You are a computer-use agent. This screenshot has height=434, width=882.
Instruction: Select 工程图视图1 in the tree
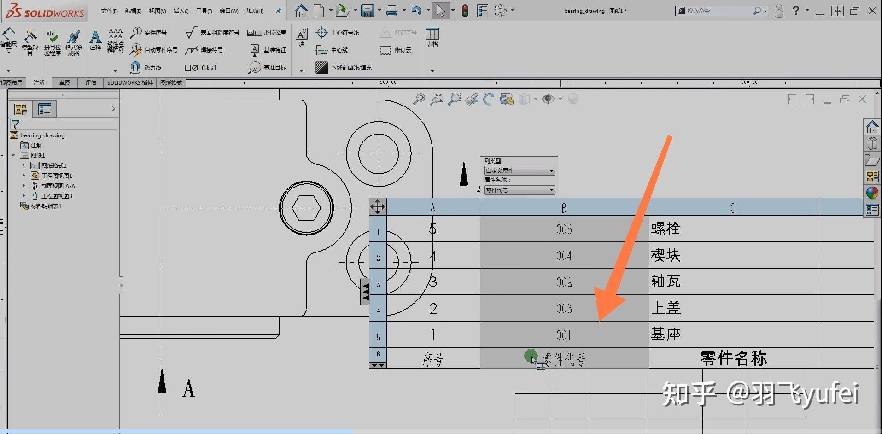[x=52, y=176]
